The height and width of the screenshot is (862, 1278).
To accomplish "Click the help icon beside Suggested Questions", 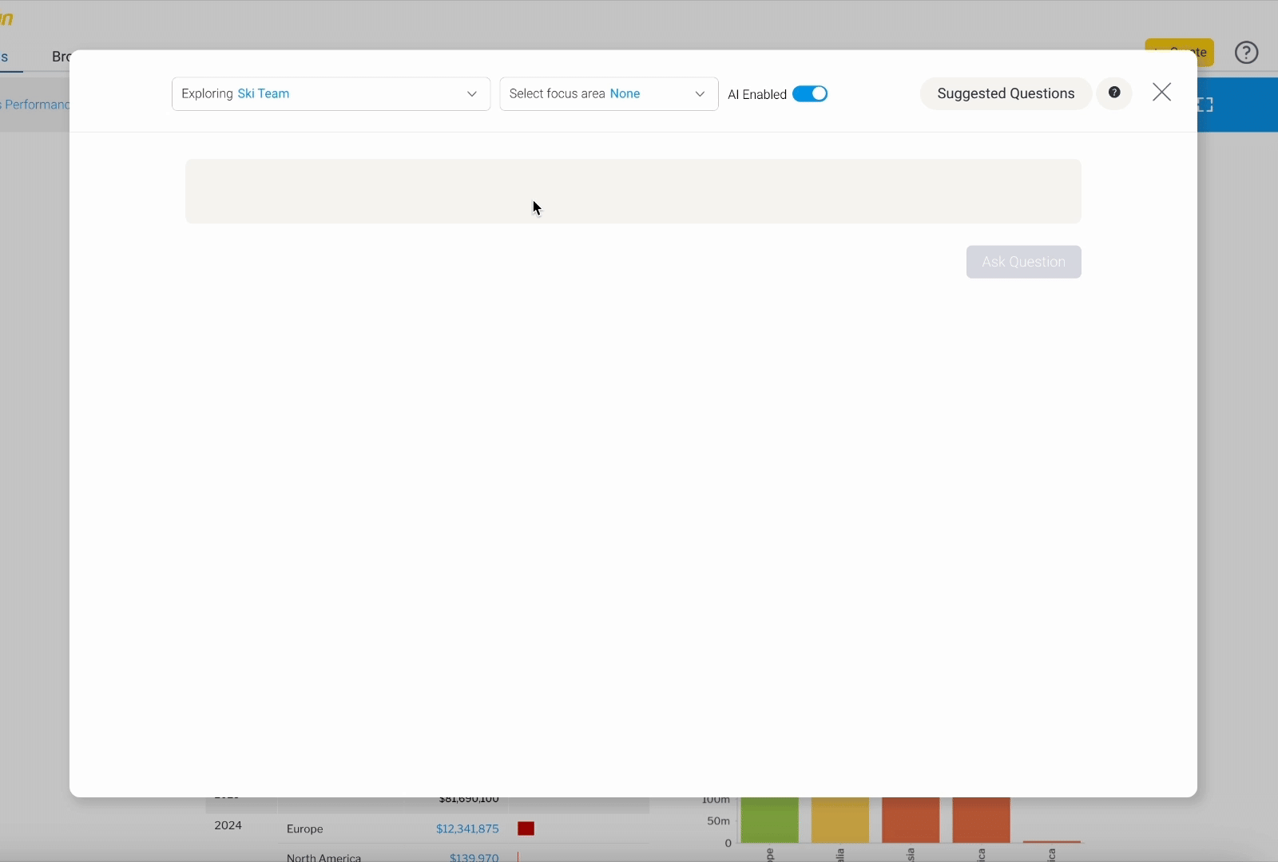I will pyautogui.click(x=1115, y=93).
